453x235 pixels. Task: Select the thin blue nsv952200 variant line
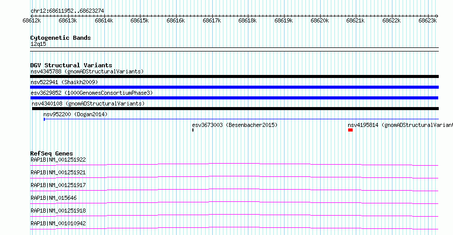point(241,119)
